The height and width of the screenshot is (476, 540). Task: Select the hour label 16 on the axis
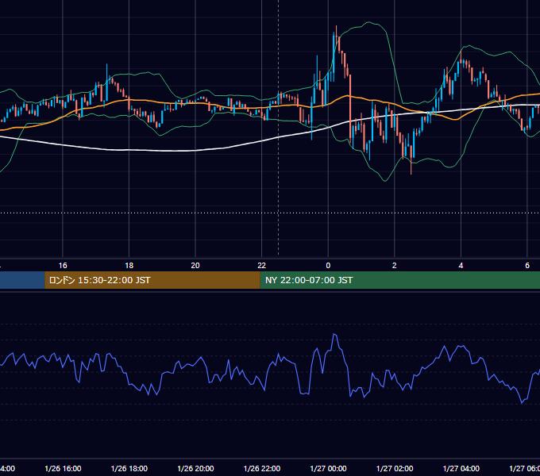pyautogui.click(x=63, y=265)
